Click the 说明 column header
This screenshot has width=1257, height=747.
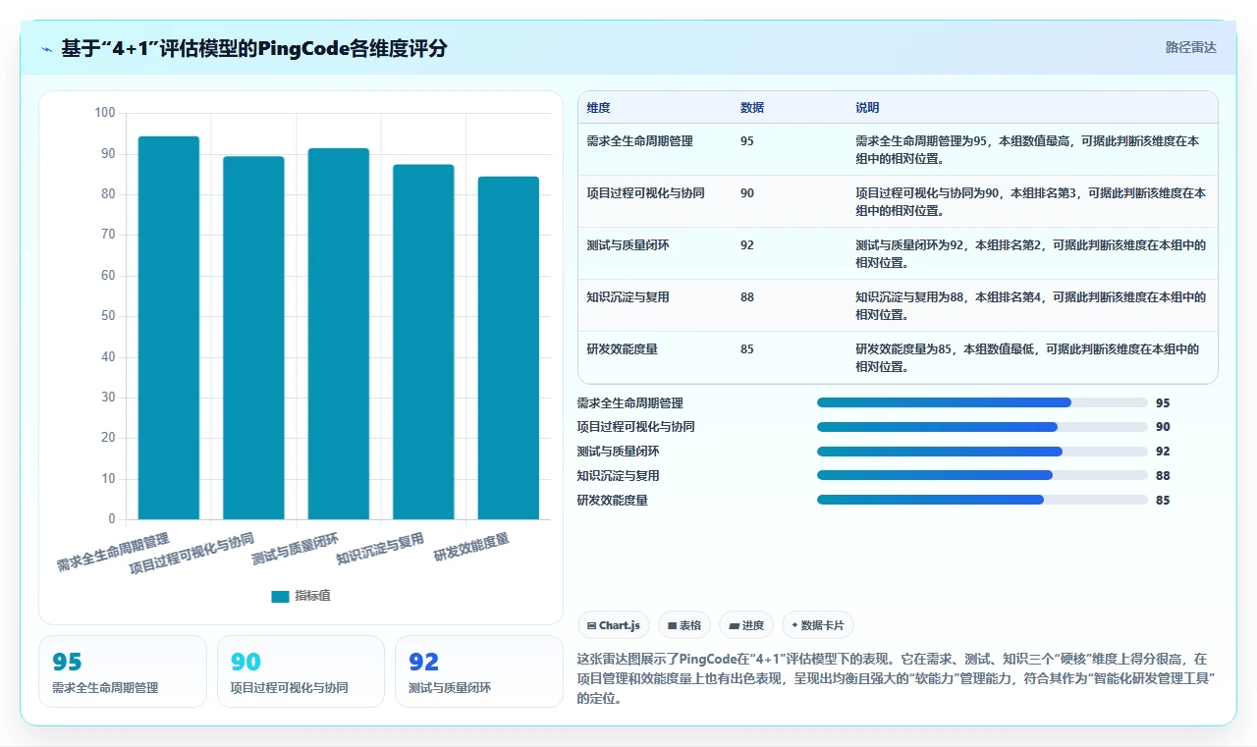pos(867,107)
